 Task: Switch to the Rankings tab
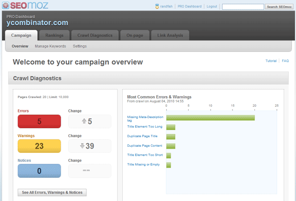point(54,35)
